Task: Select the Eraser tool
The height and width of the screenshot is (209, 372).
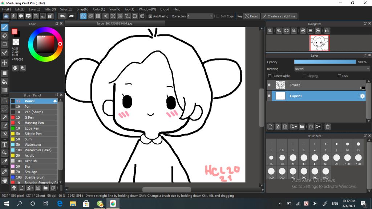Action: [5, 36]
